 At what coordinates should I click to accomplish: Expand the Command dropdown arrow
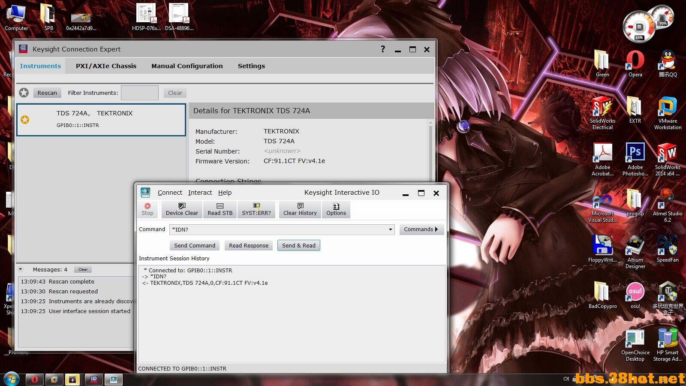click(x=390, y=229)
